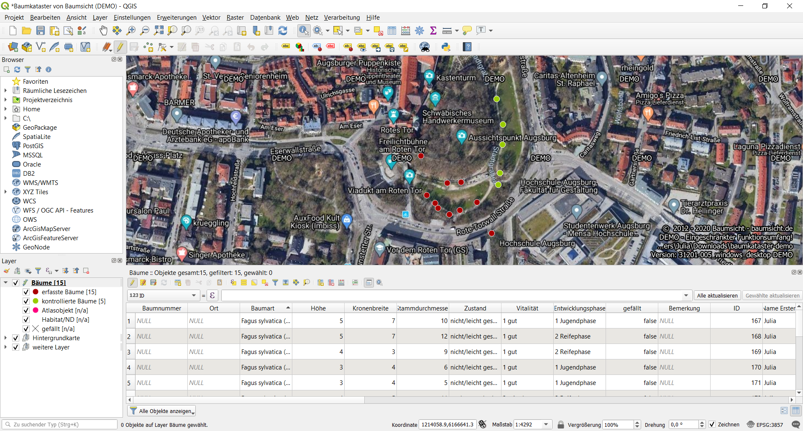Activate the Zoom In magnifier tool

(x=131, y=31)
